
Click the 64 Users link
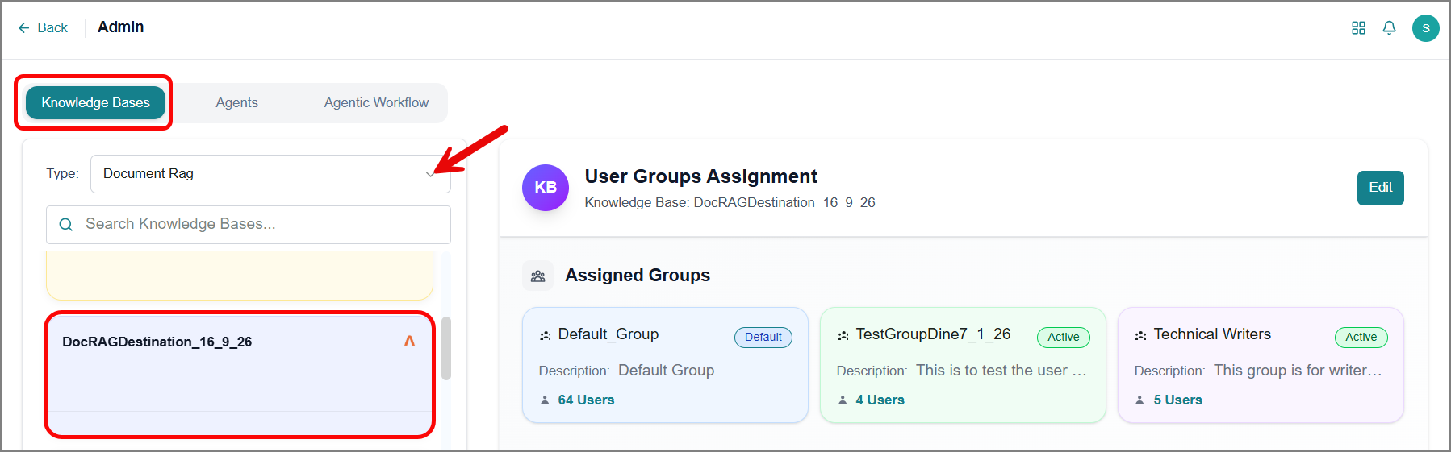[586, 400]
